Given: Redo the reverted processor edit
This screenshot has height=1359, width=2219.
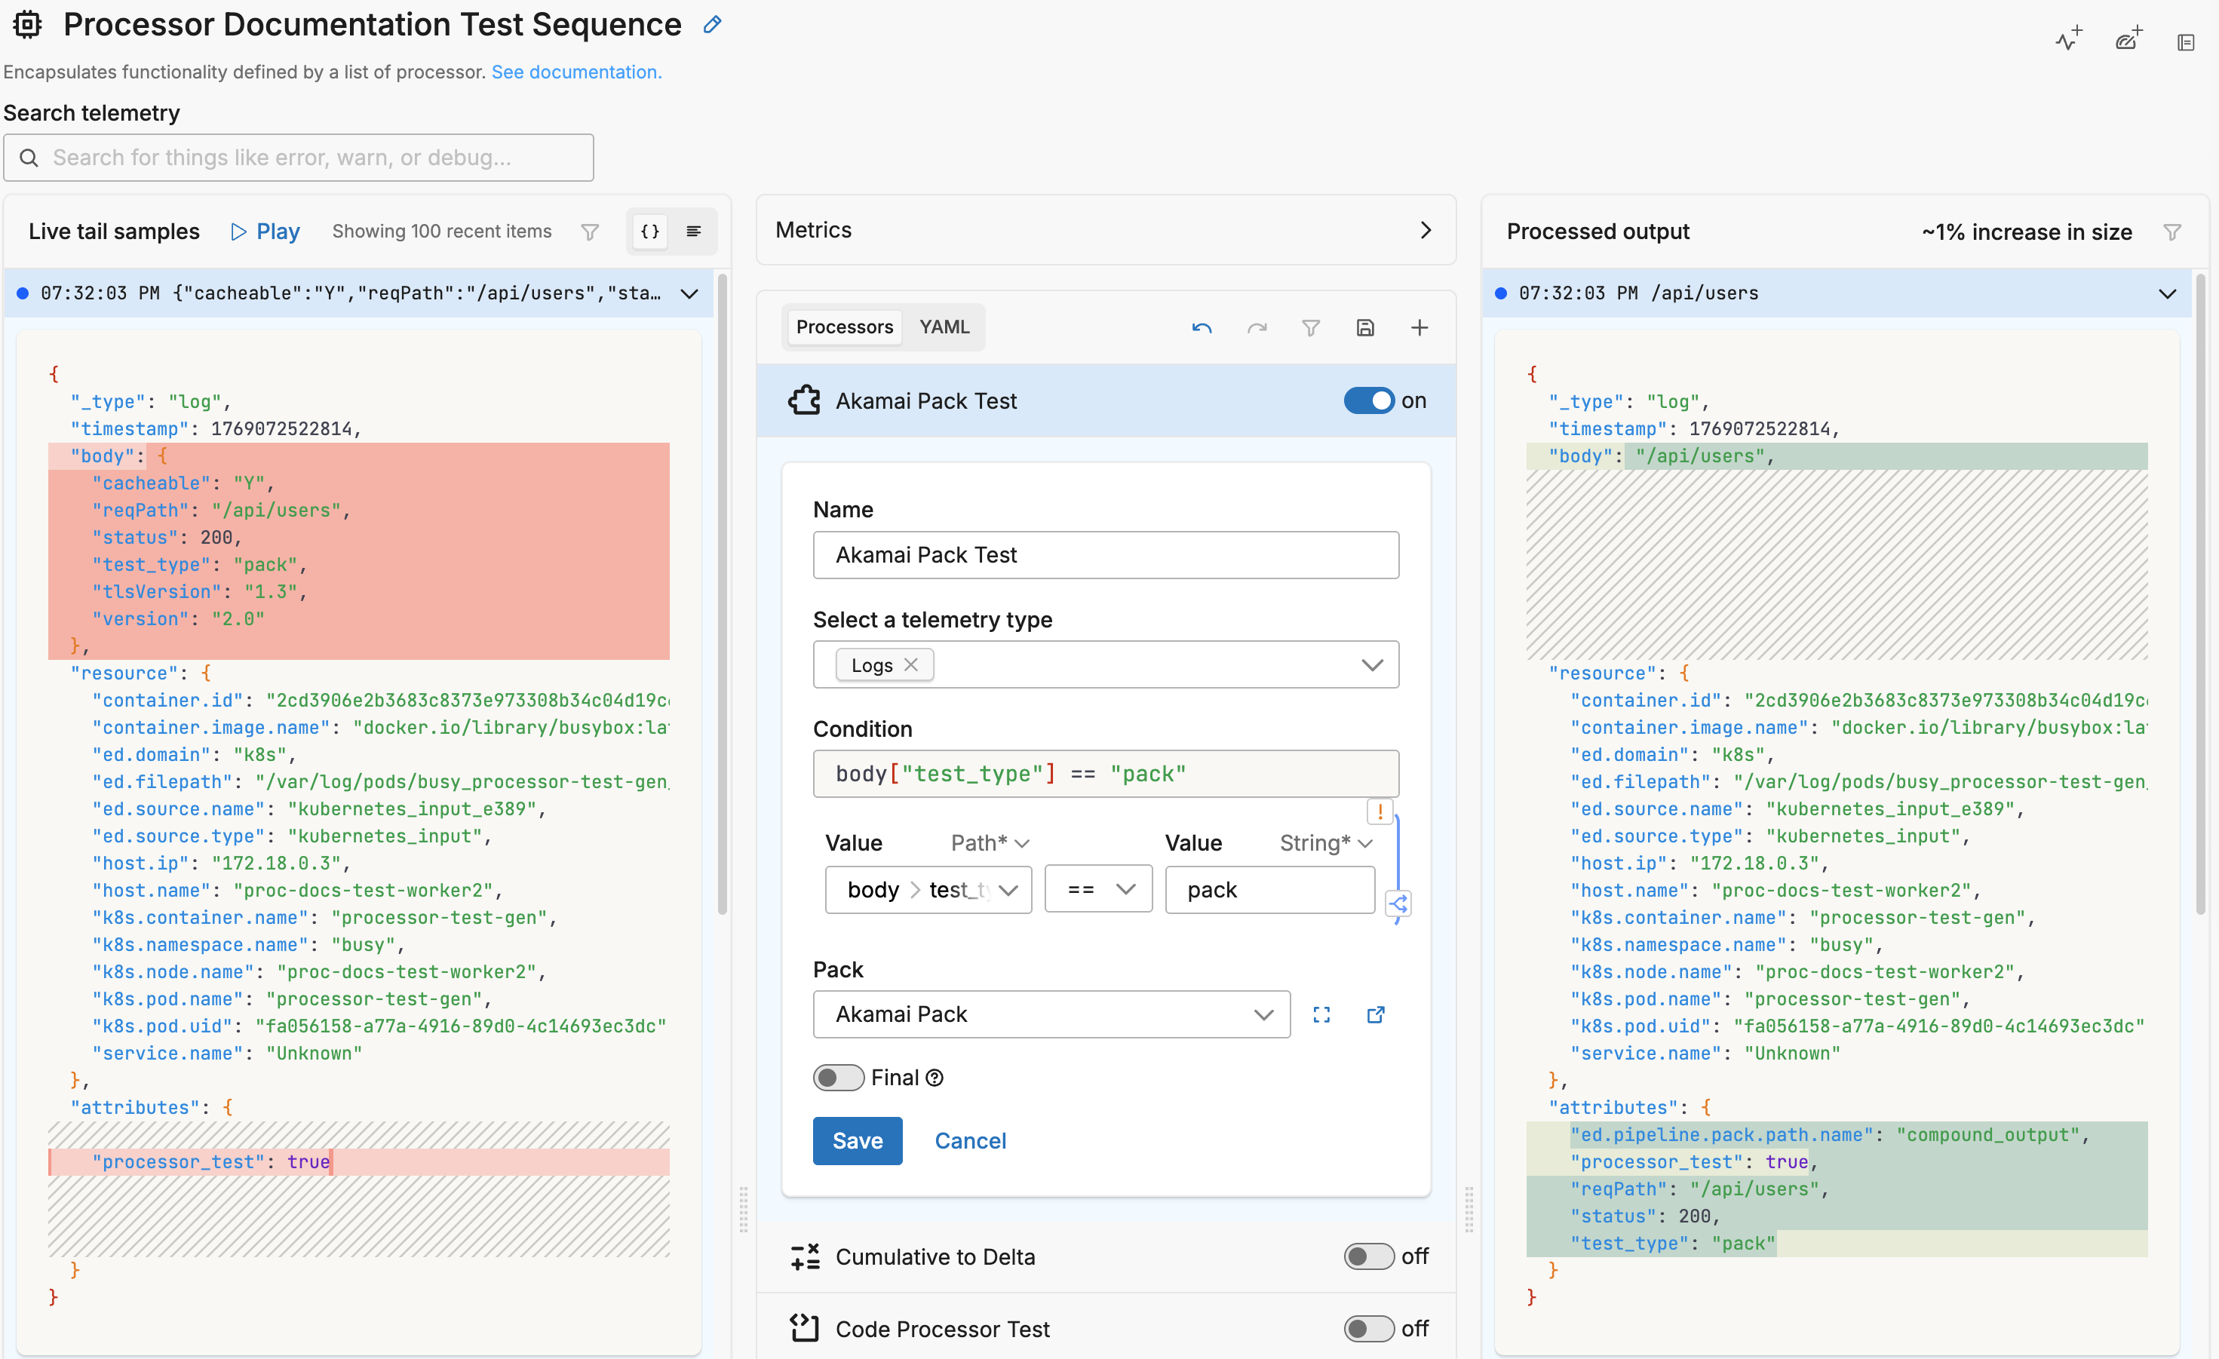Looking at the screenshot, I should 1257,327.
